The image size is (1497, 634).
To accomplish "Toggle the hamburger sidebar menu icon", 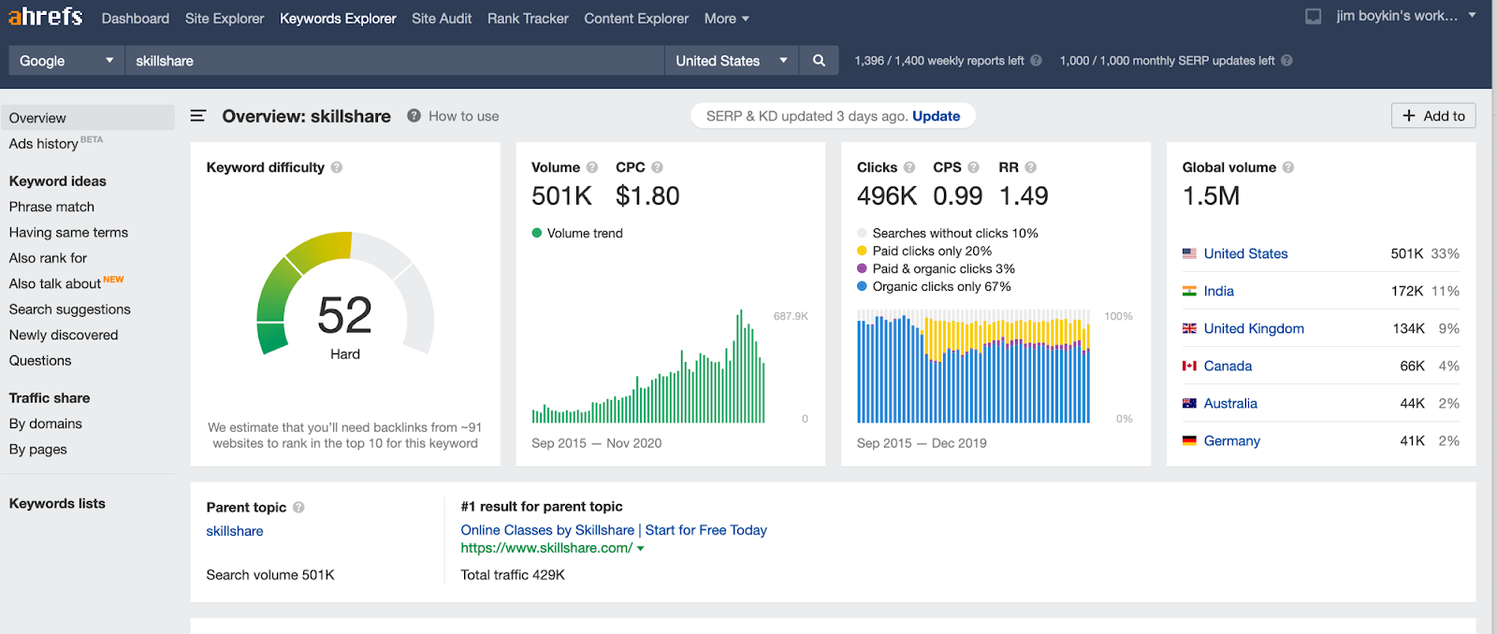I will 197,116.
